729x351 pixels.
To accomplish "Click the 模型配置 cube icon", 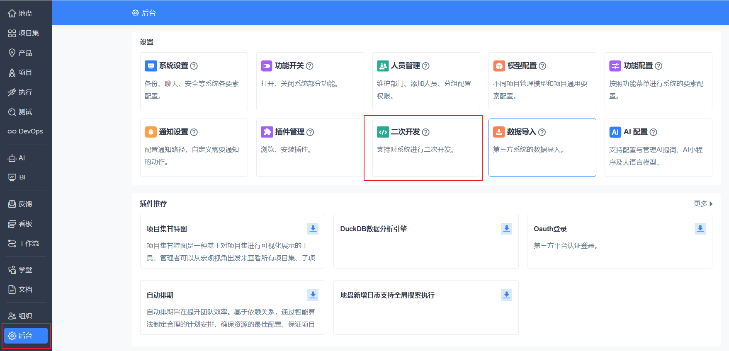I will [499, 66].
